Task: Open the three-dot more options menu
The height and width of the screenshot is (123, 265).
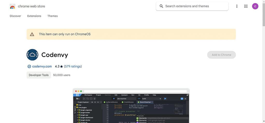Action: (237, 6)
